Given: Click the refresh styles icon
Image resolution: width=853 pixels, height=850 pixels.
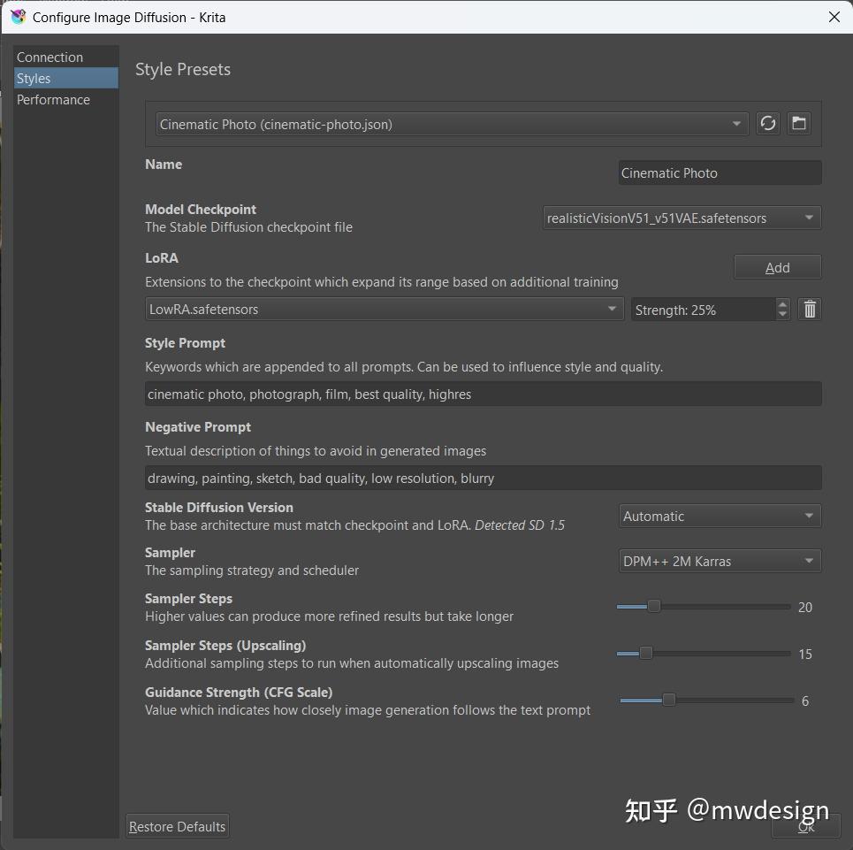Looking at the screenshot, I should 767,124.
